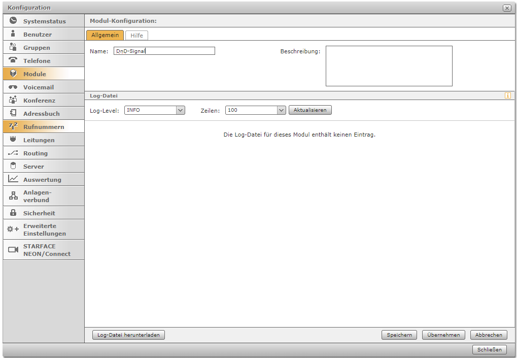Open the Gruppen menu entry
Viewport: 517px width, 358px height.
[x=37, y=48]
